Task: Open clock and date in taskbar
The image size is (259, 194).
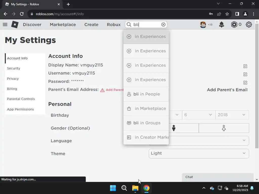Action: (x=240, y=188)
